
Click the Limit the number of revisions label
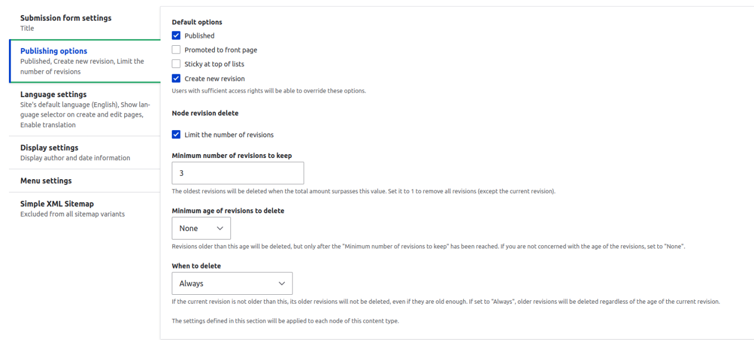pyautogui.click(x=229, y=135)
